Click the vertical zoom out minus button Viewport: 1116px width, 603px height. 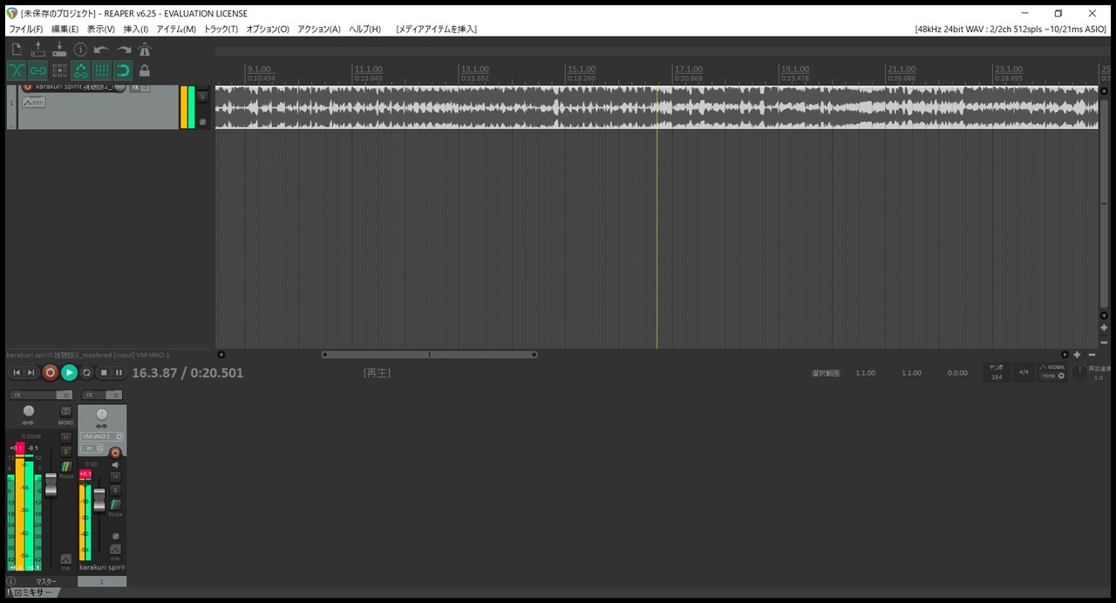(x=1104, y=341)
